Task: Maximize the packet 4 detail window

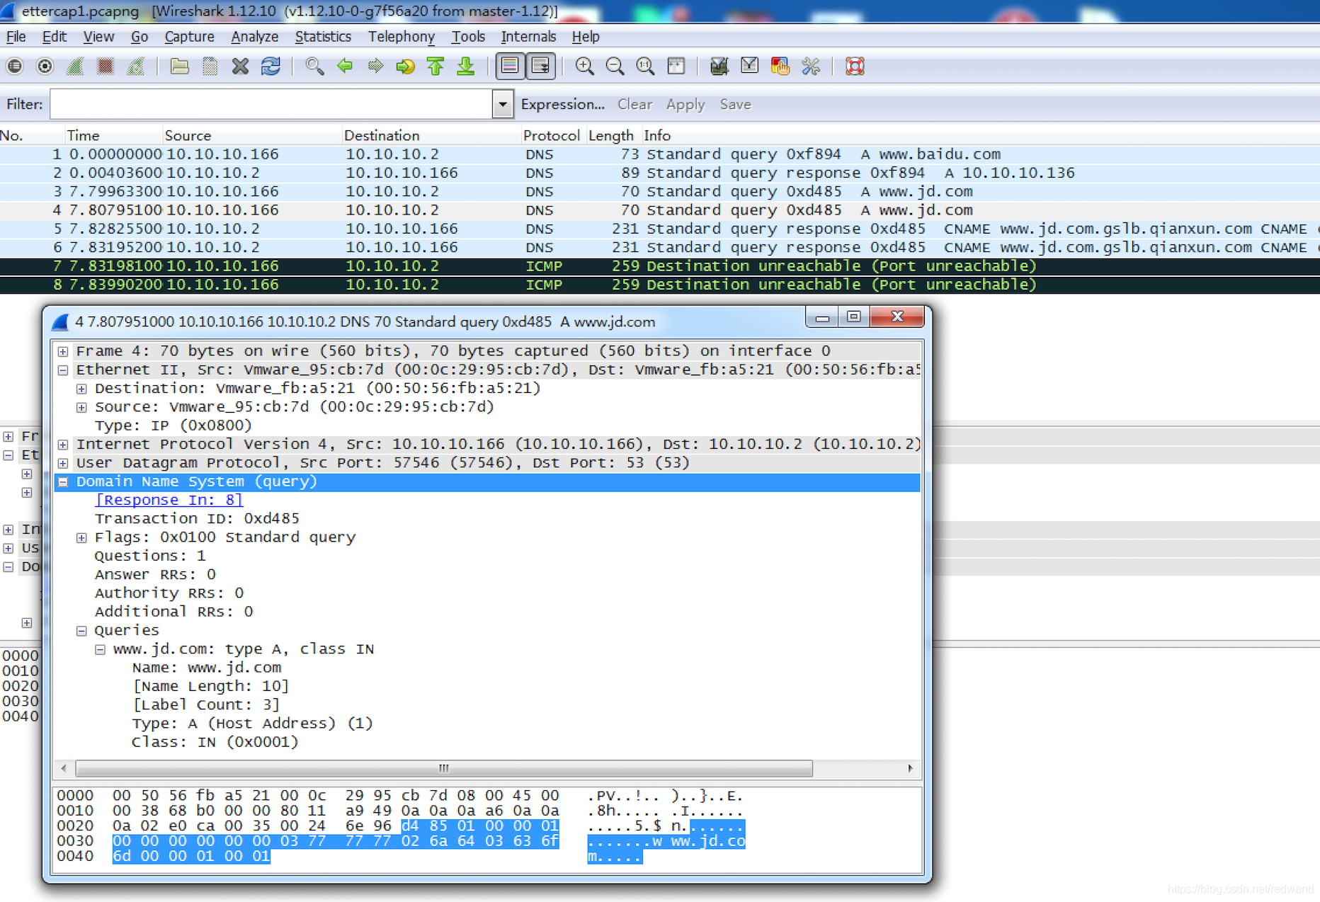Action: pos(854,316)
